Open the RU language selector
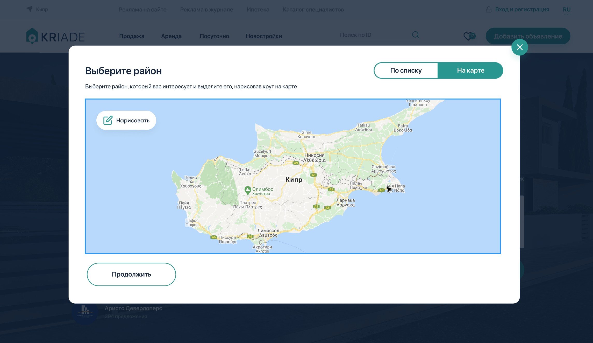 (x=566, y=10)
